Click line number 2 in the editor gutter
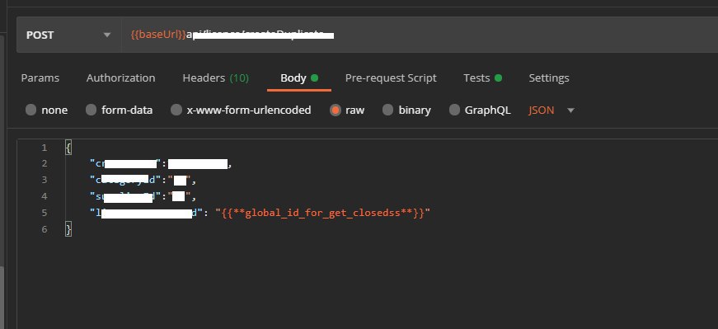This screenshot has height=329, width=718. pyautogui.click(x=45, y=163)
